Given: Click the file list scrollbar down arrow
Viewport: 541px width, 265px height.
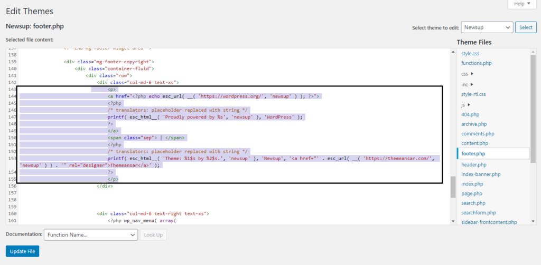Looking at the screenshot, I should click(x=533, y=221).
